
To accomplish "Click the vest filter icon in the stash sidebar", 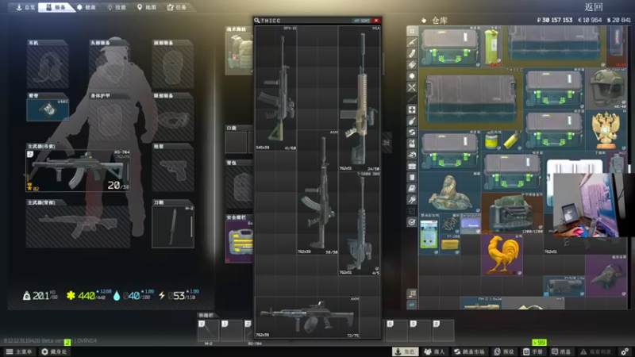I will click(412, 144).
